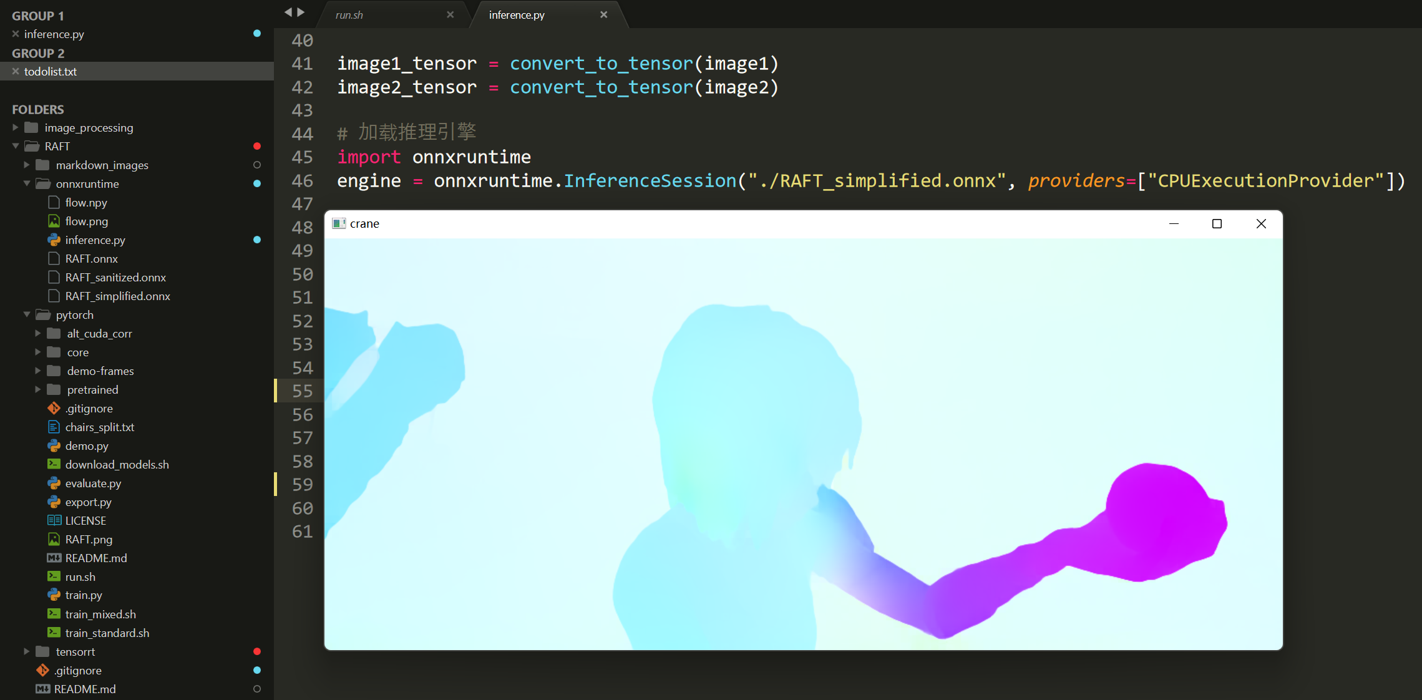The width and height of the screenshot is (1422, 700).
Task: Click the Python icon beside demo.py
Action: pyautogui.click(x=54, y=445)
